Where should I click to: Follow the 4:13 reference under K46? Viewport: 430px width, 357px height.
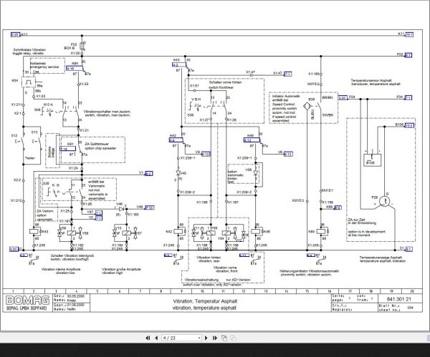pyautogui.click(x=252, y=140)
